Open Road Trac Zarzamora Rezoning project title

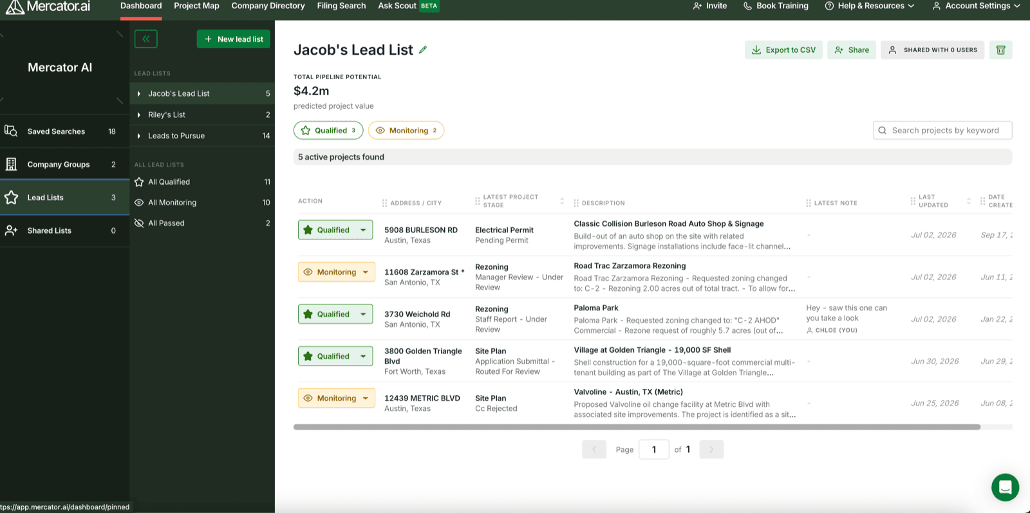(630, 266)
